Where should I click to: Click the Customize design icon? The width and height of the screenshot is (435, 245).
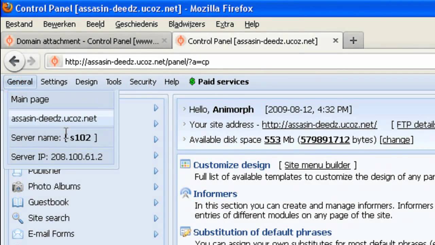click(185, 165)
